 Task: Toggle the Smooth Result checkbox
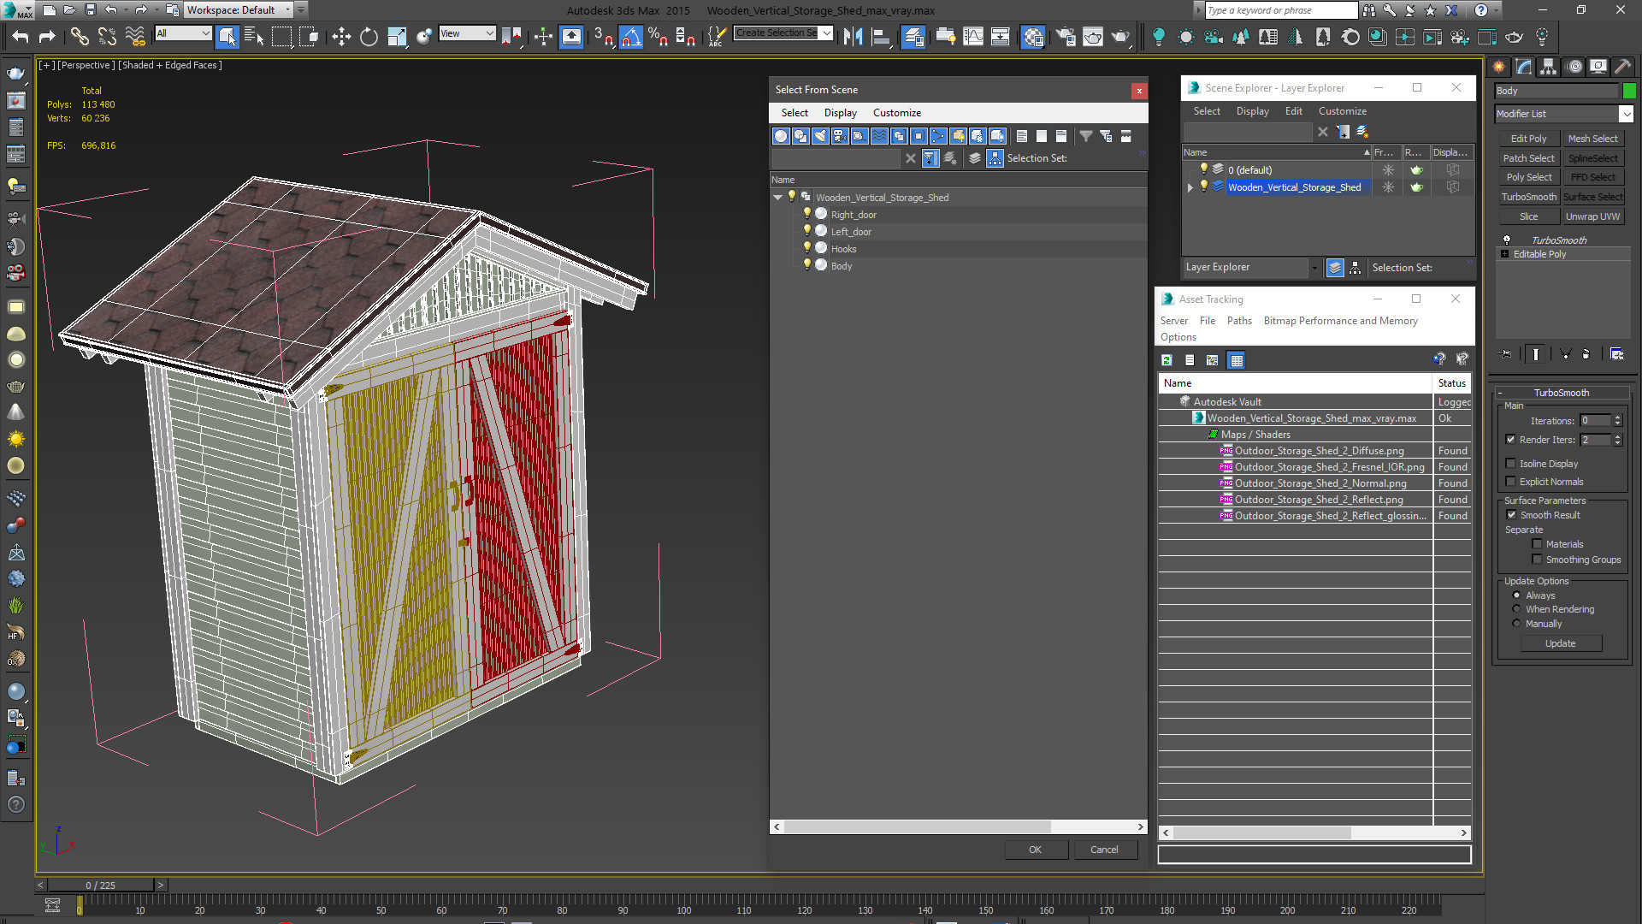(1511, 515)
